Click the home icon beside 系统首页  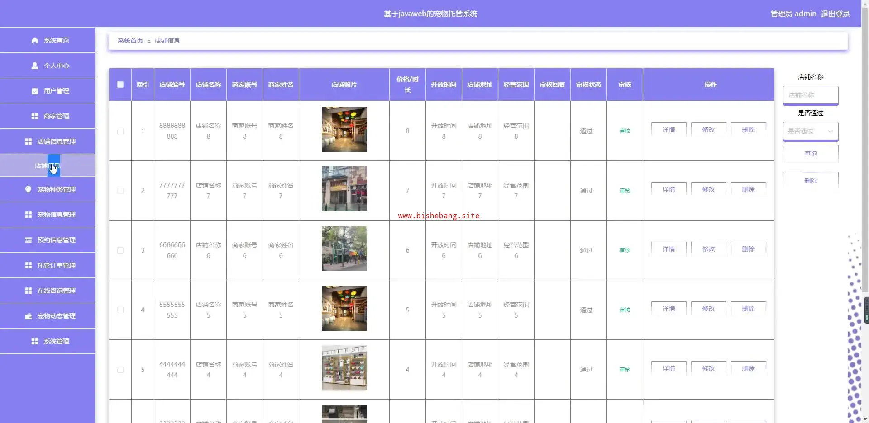point(35,40)
